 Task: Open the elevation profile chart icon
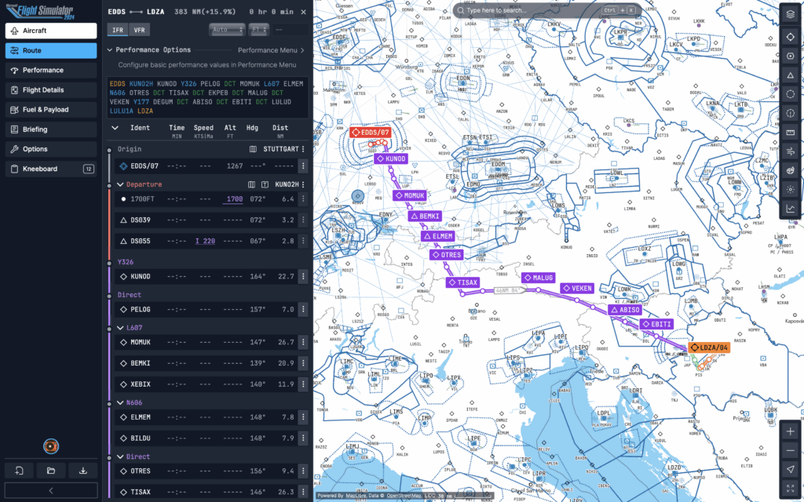point(790,209)
